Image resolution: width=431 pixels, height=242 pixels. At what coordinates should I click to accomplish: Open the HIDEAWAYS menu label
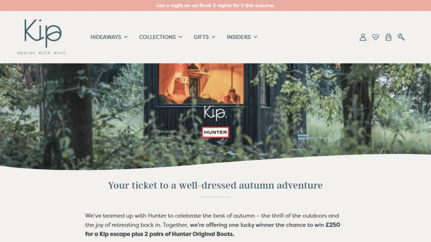[106, 37]
